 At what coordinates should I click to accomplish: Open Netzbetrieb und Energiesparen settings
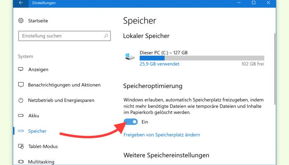pos(61,100)
